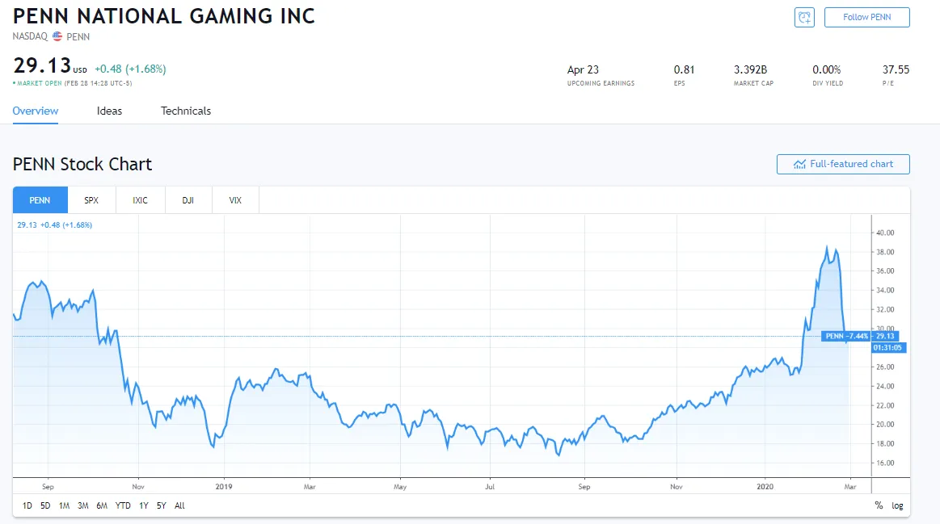Switch to the Overview tab

(x=36, y=111)
